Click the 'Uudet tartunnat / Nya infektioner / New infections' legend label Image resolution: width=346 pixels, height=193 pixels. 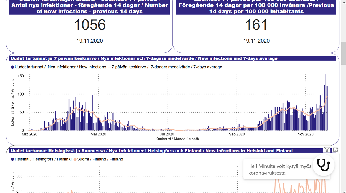coord(60,67)
